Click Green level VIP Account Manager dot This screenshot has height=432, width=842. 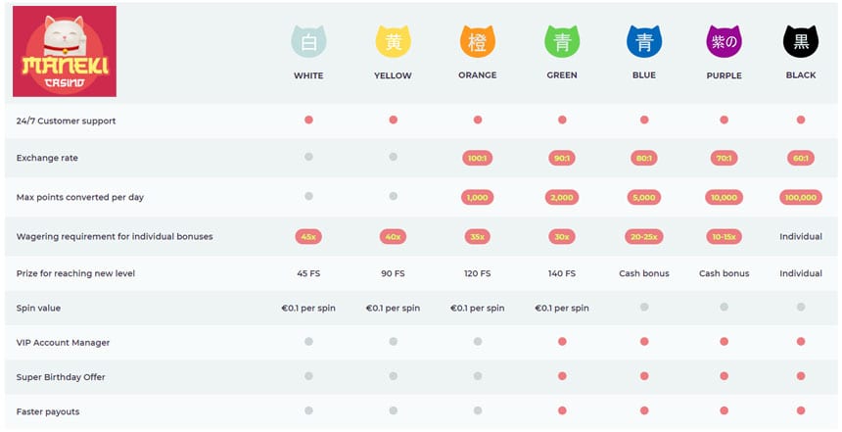562,342
